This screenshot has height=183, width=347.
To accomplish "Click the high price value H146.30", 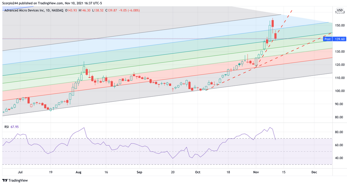I will coord(85,10).
